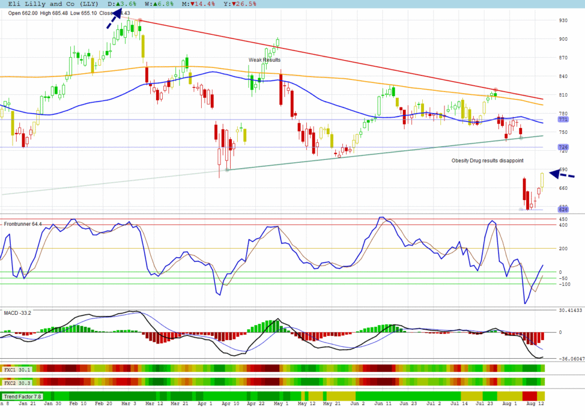Click the "Mar 12" date label

154,403
